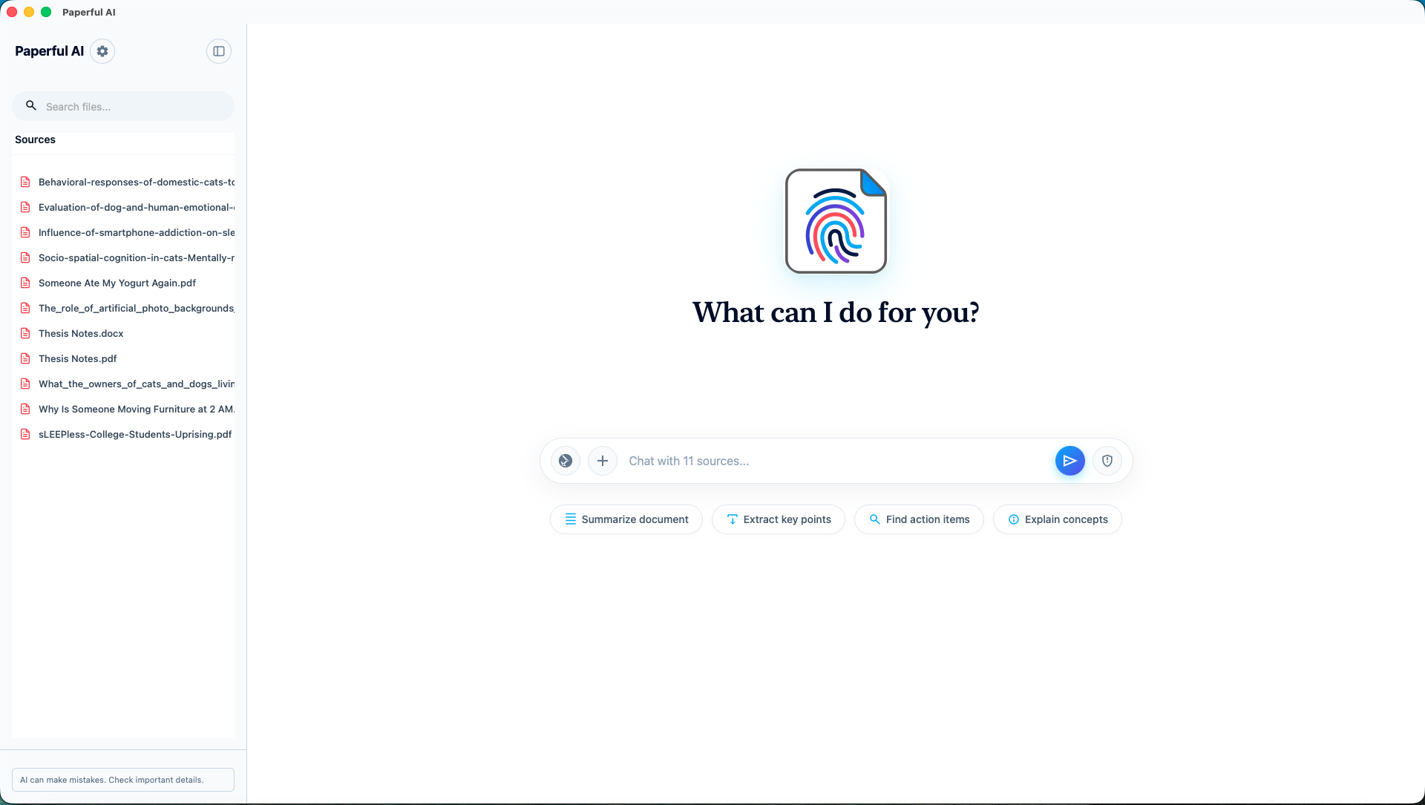Viewport: 1425px width, 805px height.
Task: Open Behavioral-responses-of-domestic-cats source
Action: (x=123, y=182)
